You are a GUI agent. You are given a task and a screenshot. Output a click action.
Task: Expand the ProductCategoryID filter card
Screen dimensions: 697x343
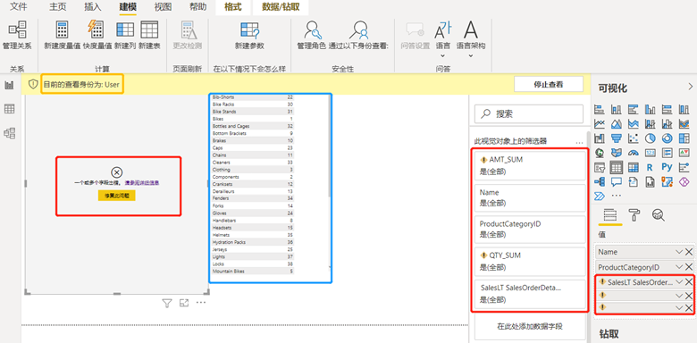click(529, 230)
